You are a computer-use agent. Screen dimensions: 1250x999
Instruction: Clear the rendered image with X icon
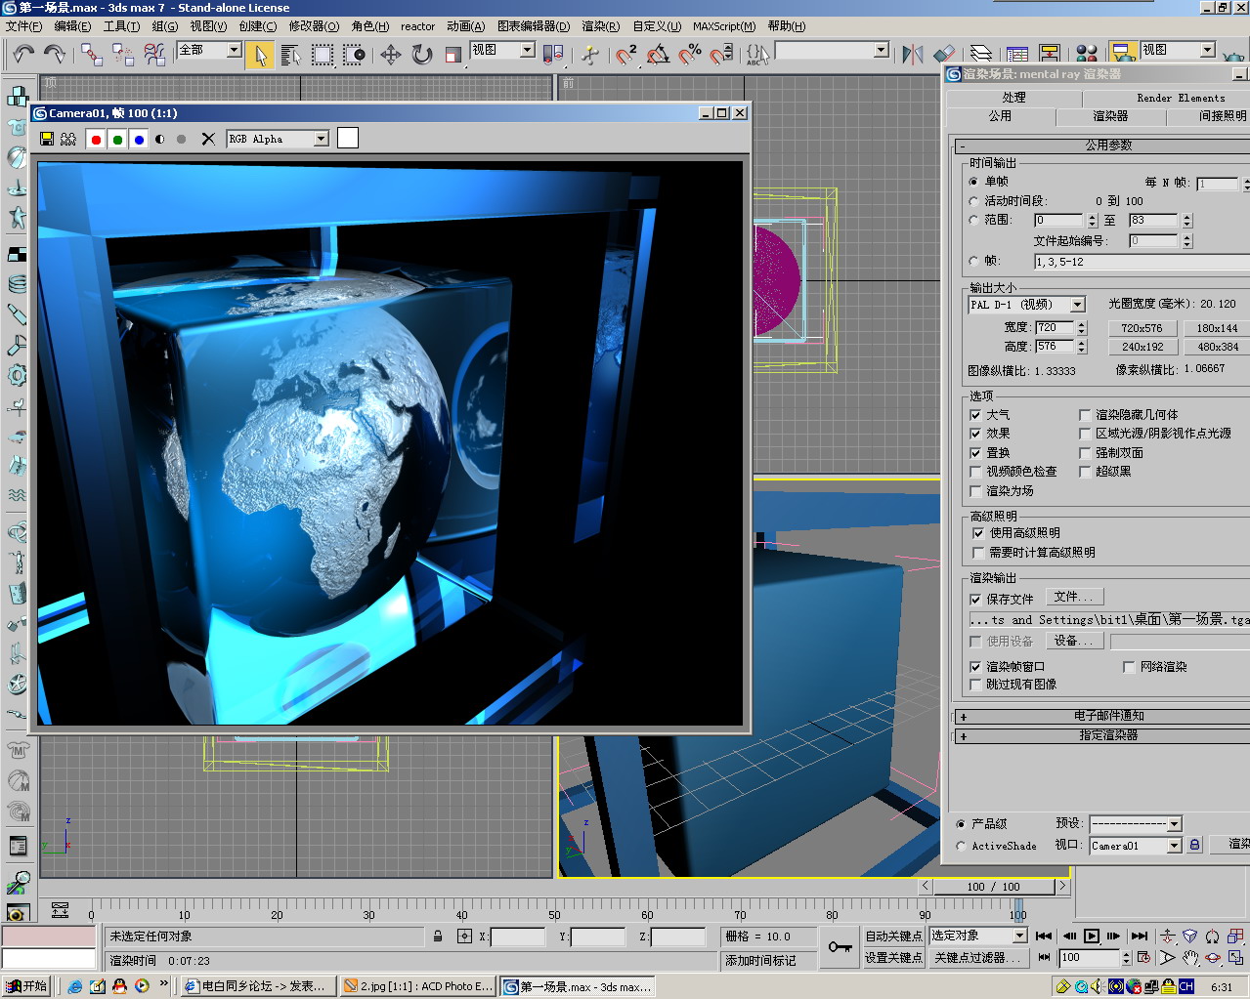pyautogui.click(x=207, y=140)
